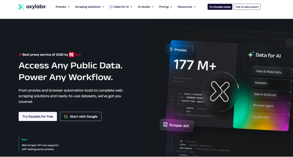The height and width of the screenshot is (157, 293).
Task: Click the API icon on Scraper API card
Action: pos(165,124)
